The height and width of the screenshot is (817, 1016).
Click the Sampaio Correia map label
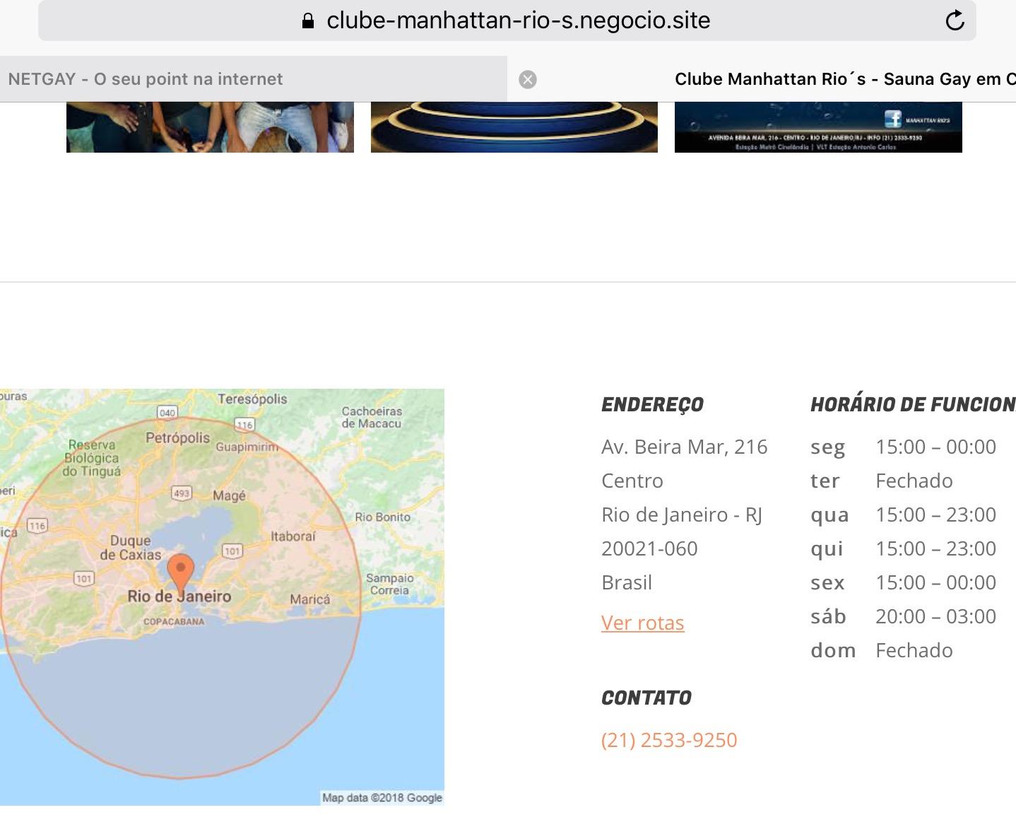pos(389,584)
